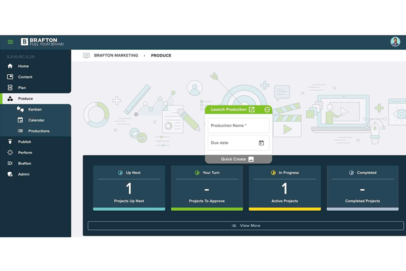Image resolution: width=406 pixels, height=271 pixels.
Task: Click inside the Production Name field
Action: (x=238, y=125)
